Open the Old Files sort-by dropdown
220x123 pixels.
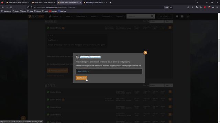pos(157,85)
